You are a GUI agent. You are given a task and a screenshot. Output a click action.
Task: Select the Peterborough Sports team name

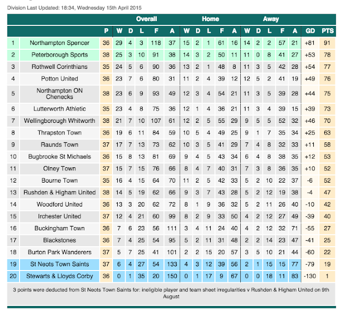[x=60, y=55]
